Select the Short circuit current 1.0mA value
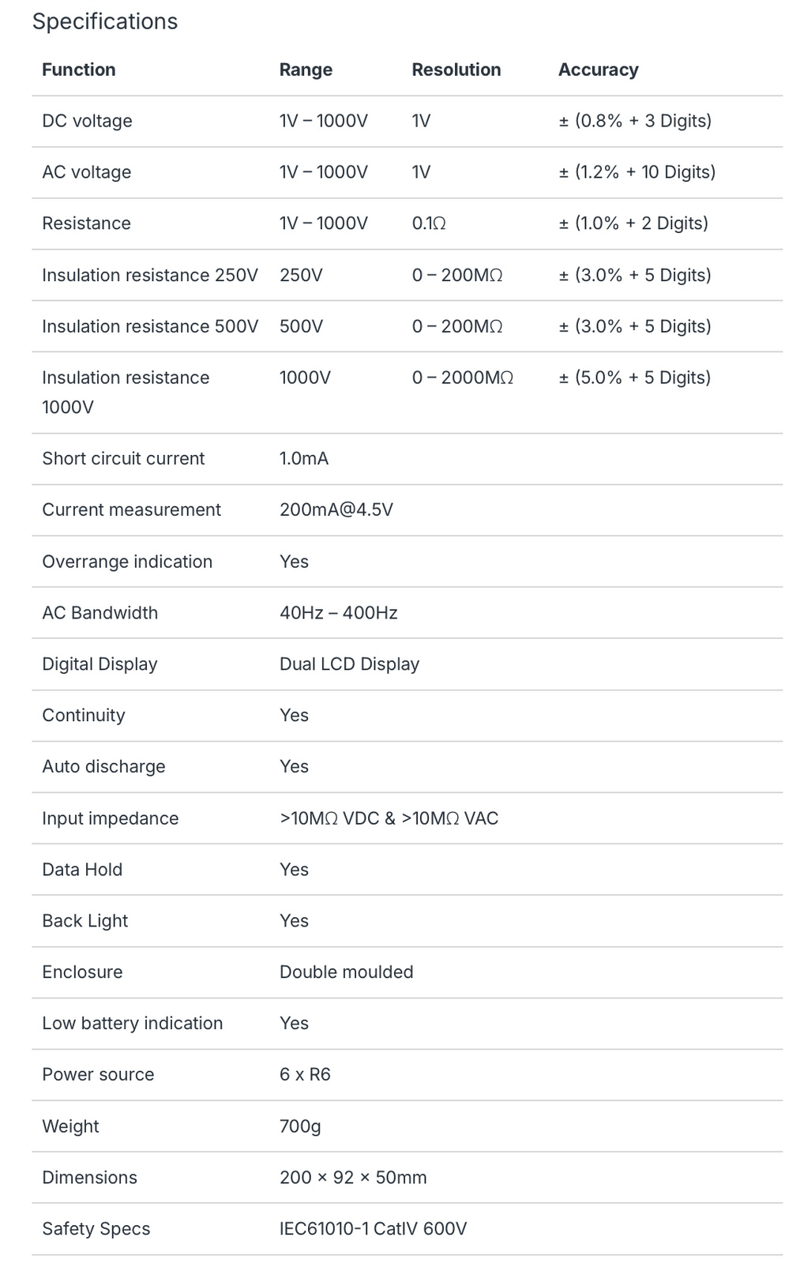Viewport: 800px width, 1263px height. [304, 459]
